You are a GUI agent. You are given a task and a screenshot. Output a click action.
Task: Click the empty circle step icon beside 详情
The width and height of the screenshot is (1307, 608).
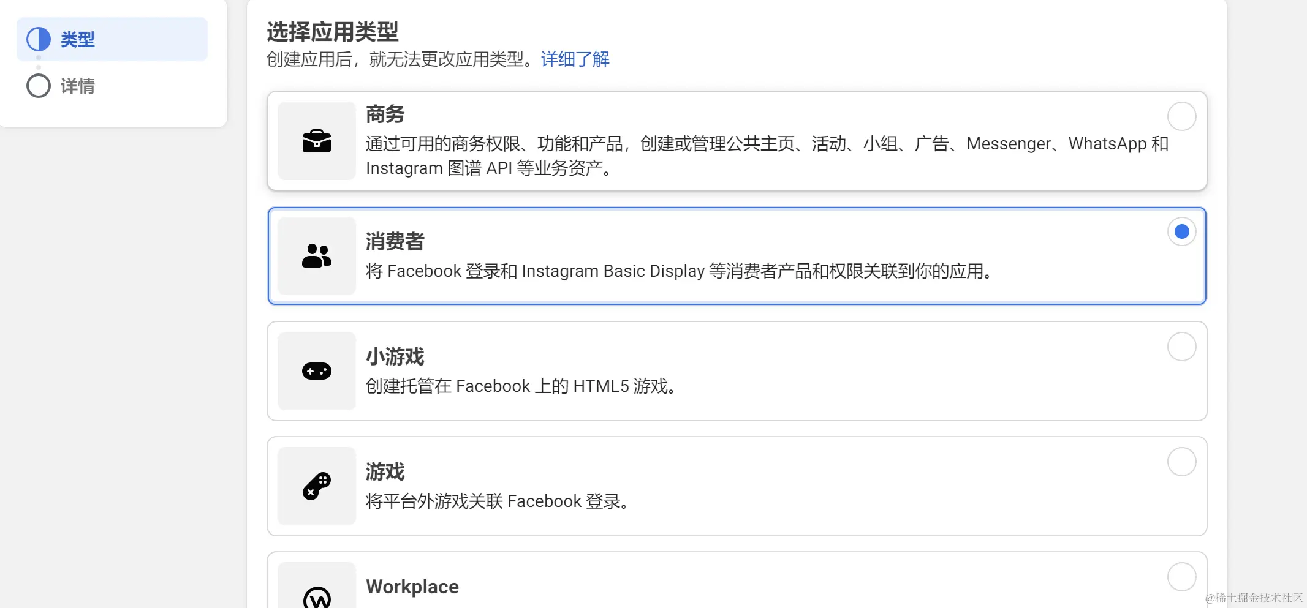[39, 86]
